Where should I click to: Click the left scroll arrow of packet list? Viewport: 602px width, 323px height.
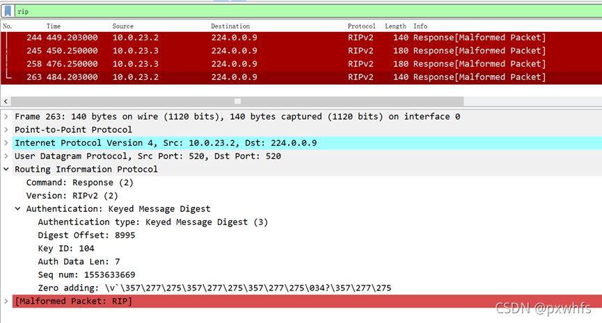6,101
